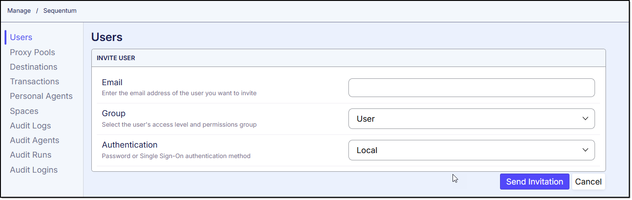Focus the Email address input field
Screen dimensions: 632x200
pos(471,87)
